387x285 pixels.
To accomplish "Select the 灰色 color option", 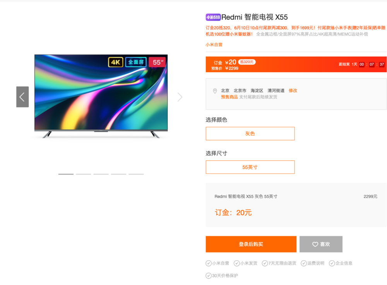I will click(x=250, y=134).
